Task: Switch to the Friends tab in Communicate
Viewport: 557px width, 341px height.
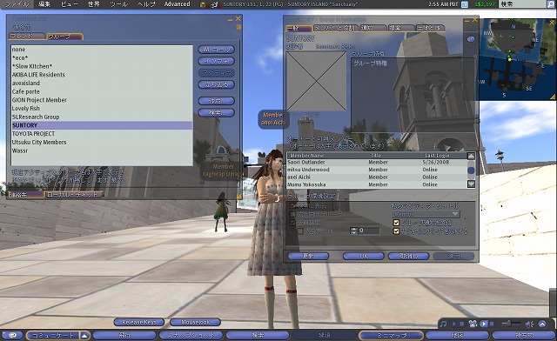Action: pyautogui.click(x=27, y=37)
